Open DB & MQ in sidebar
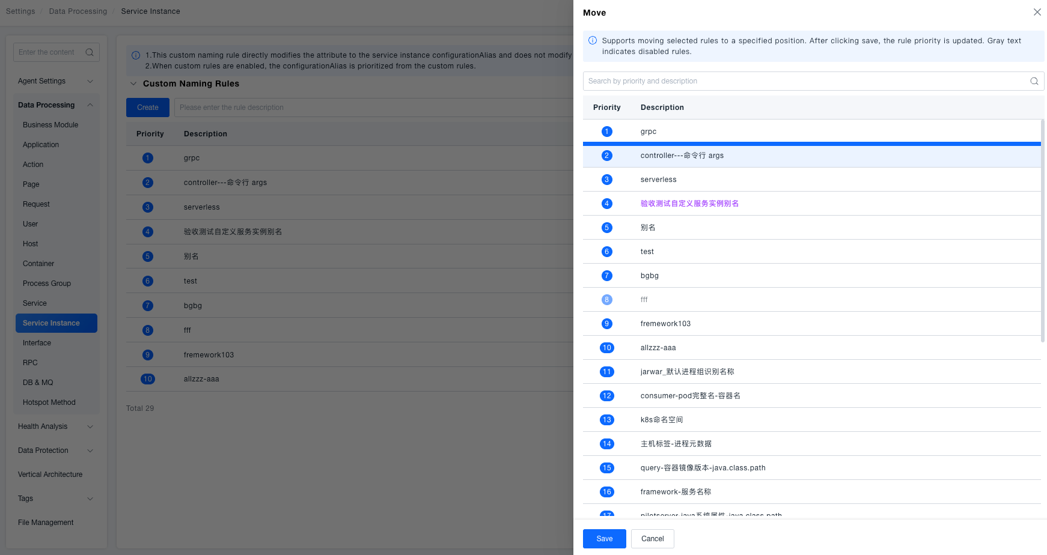 point(38,383)
